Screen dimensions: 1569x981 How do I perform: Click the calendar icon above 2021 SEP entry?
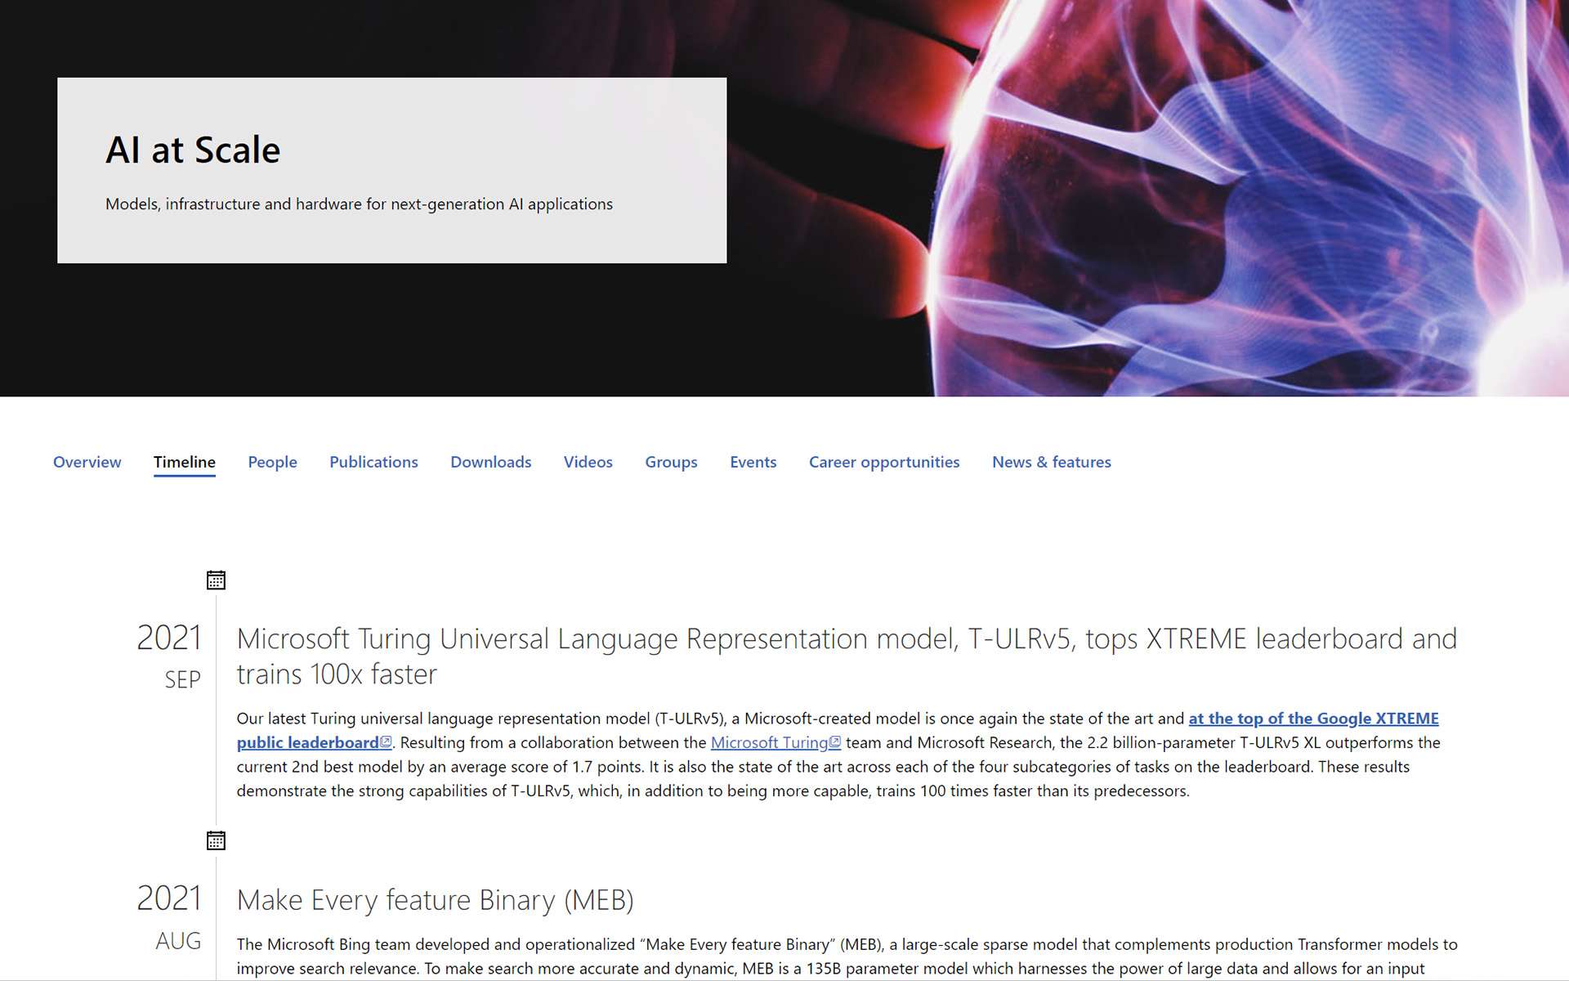(x=216, y=580)
